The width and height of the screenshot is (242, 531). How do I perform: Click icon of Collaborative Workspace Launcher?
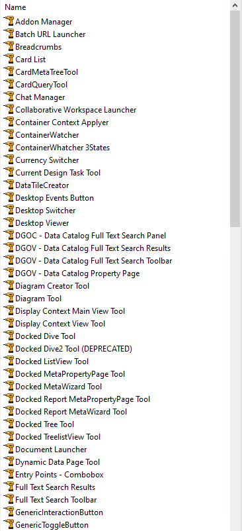(9, 110)
